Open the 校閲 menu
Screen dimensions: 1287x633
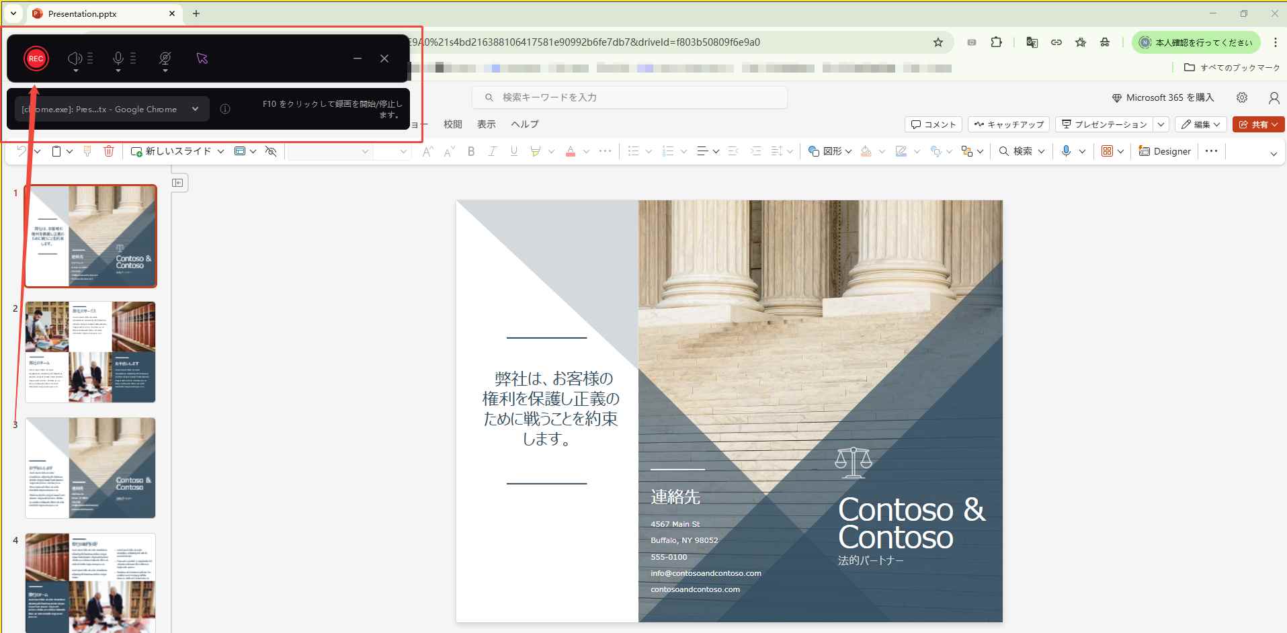[x=452, y=124]
